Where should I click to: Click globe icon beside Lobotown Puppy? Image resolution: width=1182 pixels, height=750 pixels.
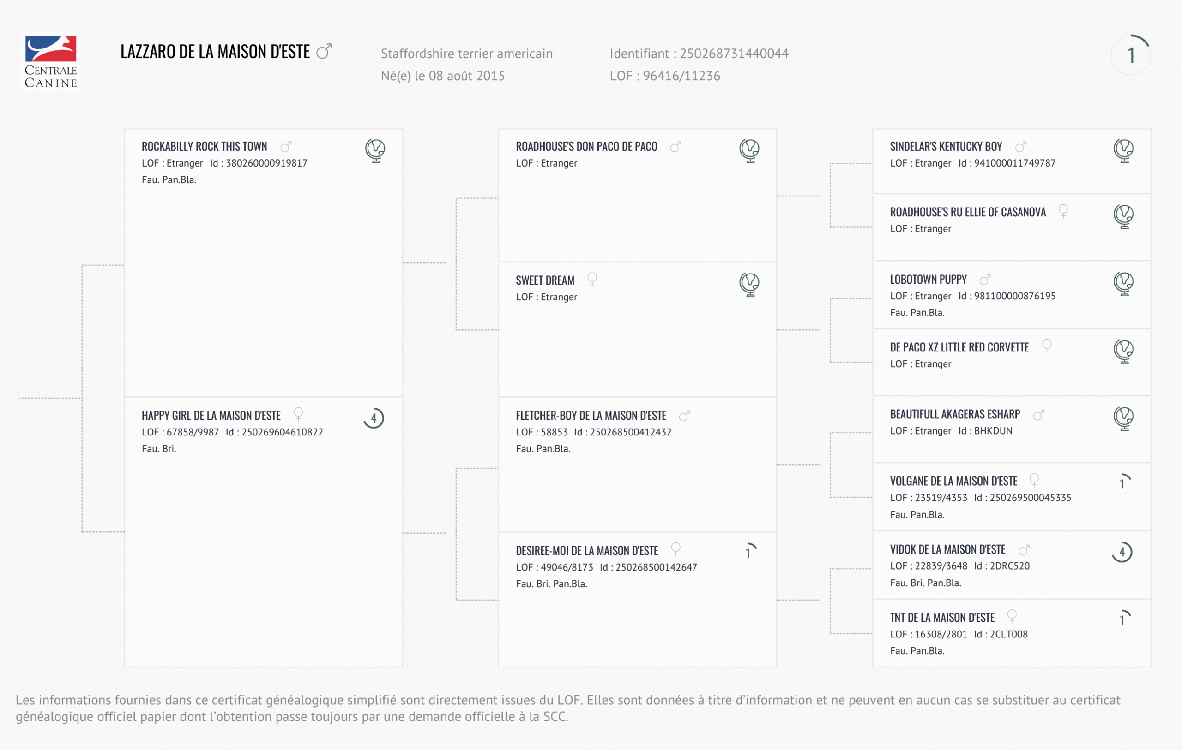click(1123, 283)
